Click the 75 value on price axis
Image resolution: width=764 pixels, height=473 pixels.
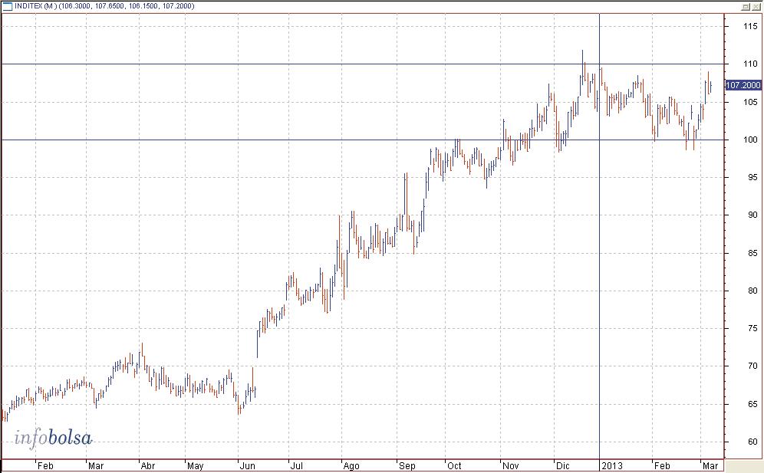[752, 328]
